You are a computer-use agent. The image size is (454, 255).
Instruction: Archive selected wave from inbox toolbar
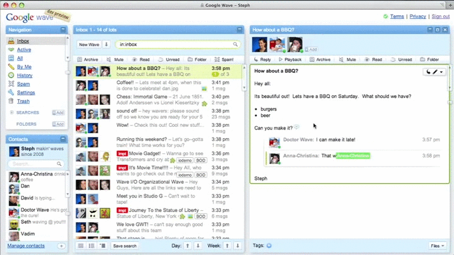pos(88,59)
